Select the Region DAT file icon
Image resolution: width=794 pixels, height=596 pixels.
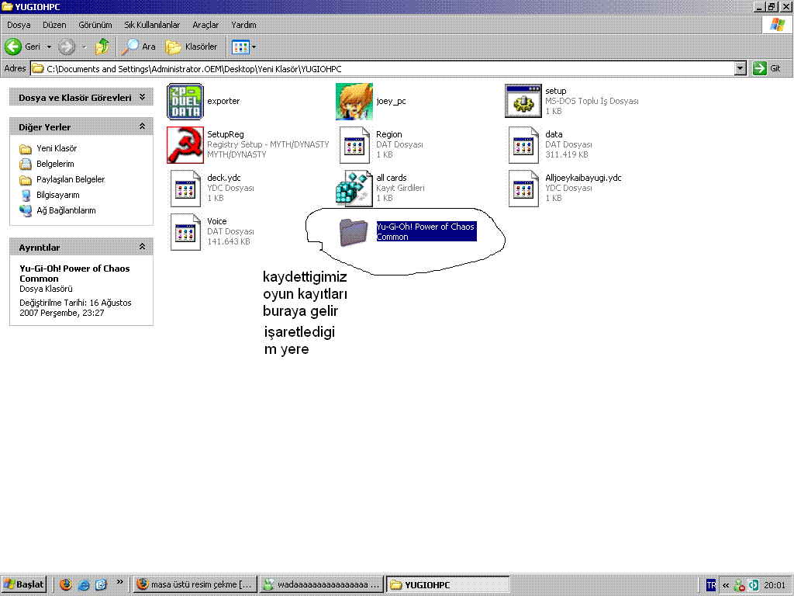354,145
